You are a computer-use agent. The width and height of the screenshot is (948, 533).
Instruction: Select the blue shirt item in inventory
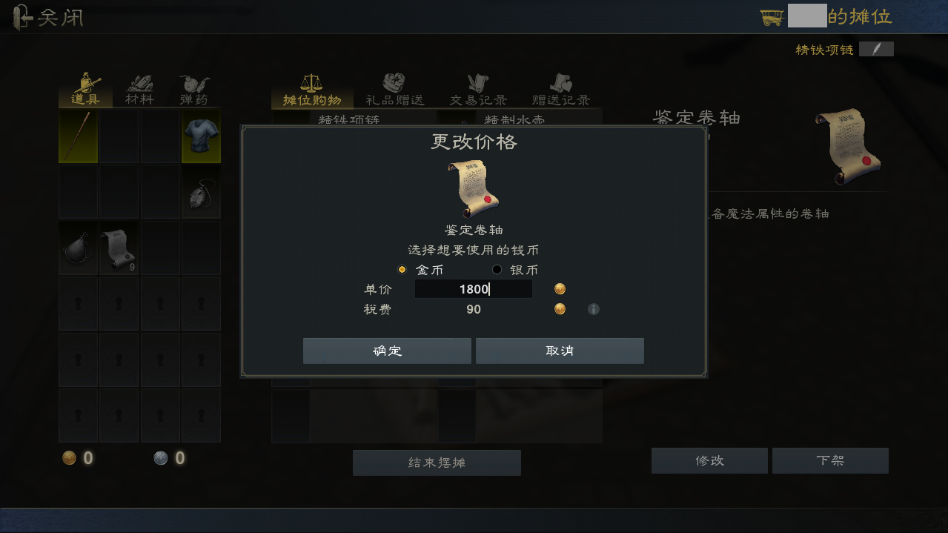tap(200, 136)
